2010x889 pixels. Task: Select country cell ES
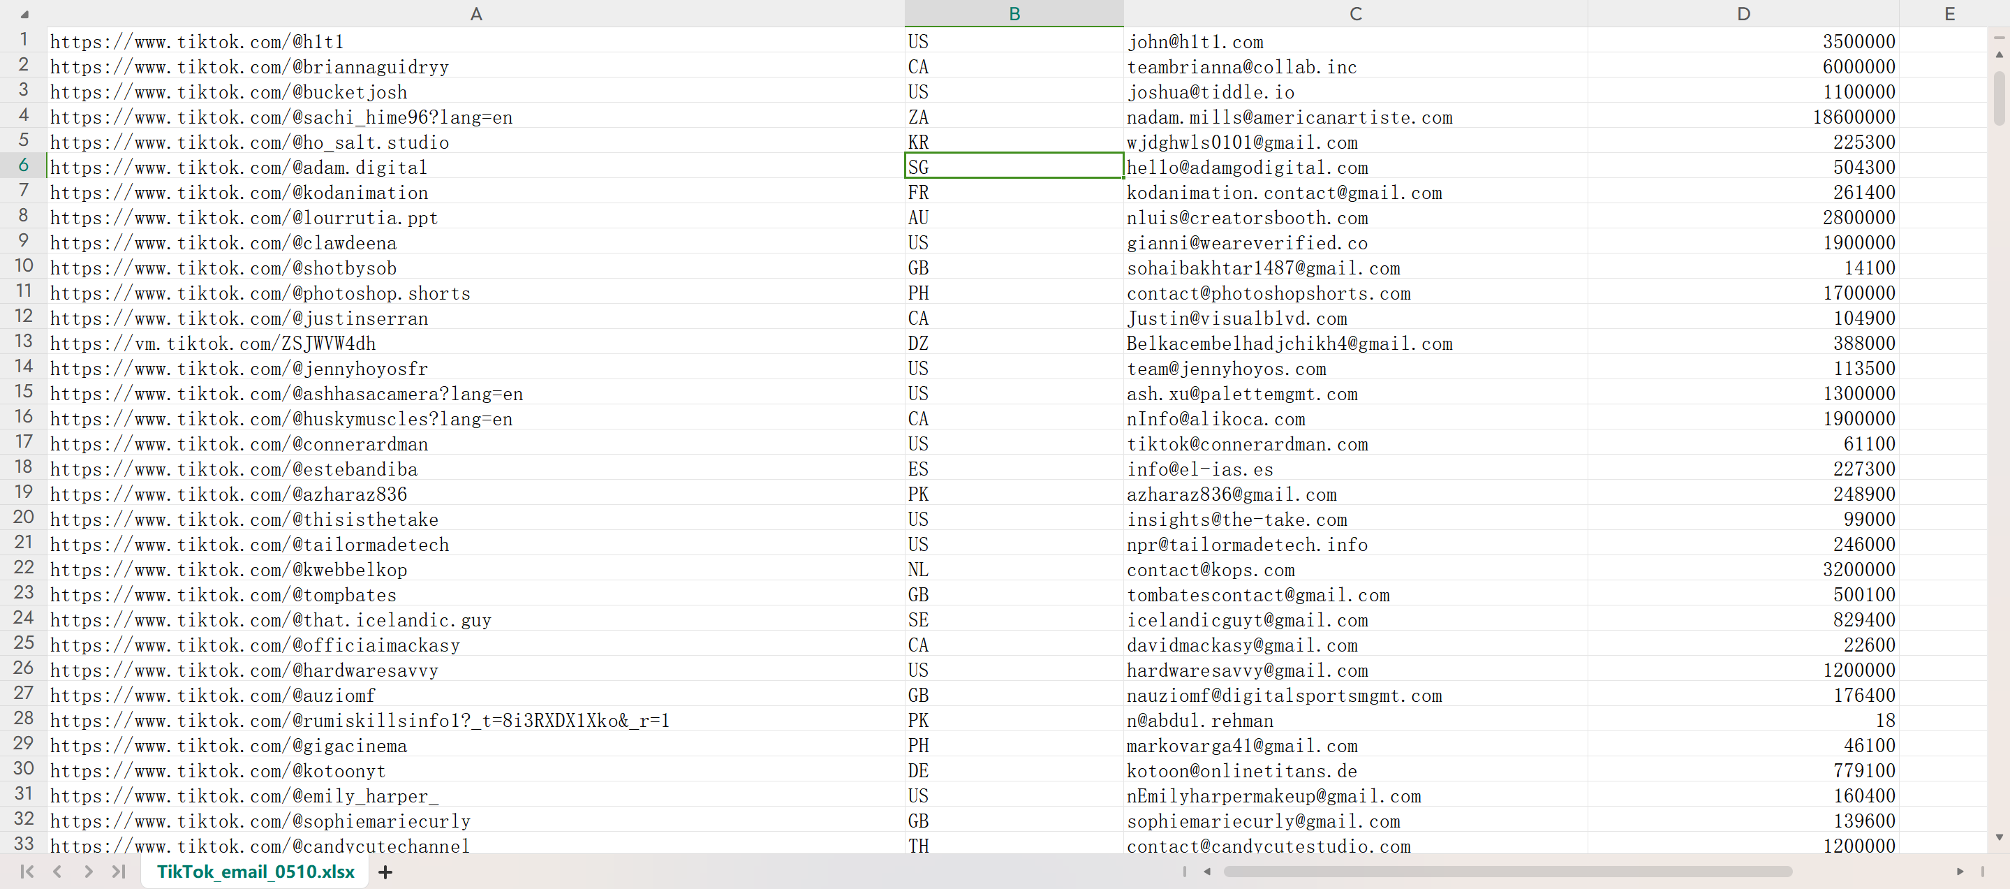(1014, 467)
